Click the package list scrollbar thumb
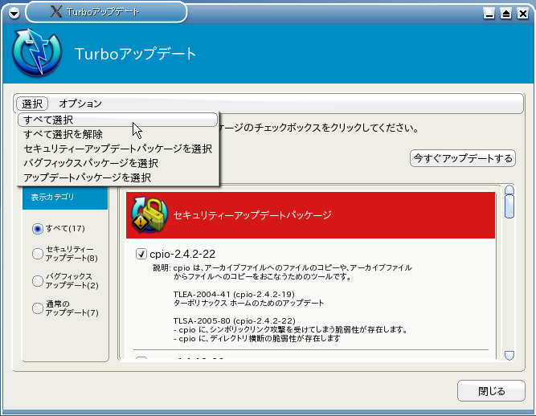 pyautogui.click(x=509, y=206)
